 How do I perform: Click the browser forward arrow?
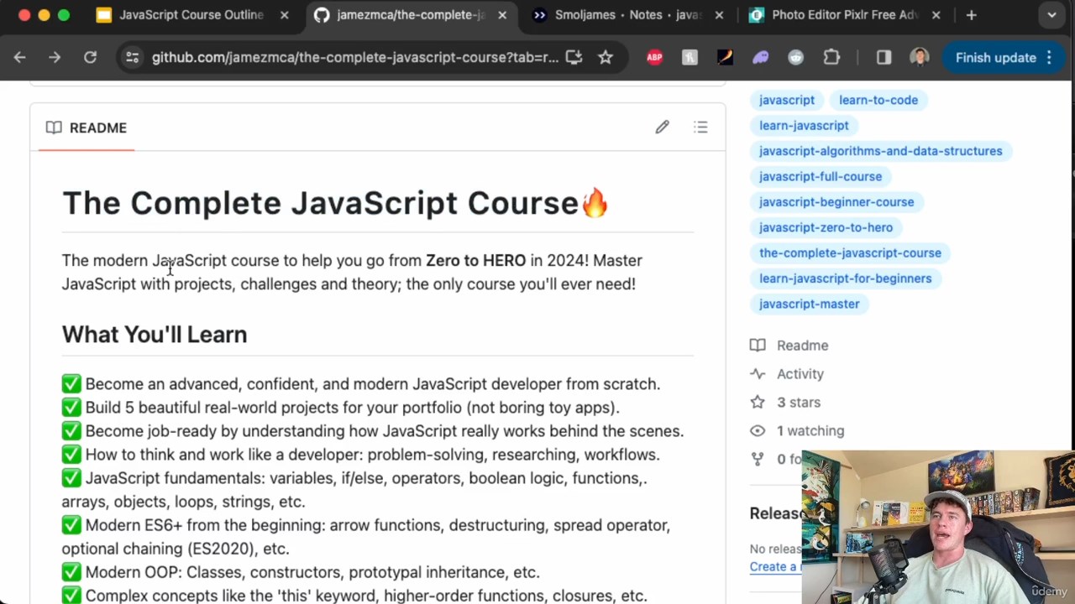[55, 57]
